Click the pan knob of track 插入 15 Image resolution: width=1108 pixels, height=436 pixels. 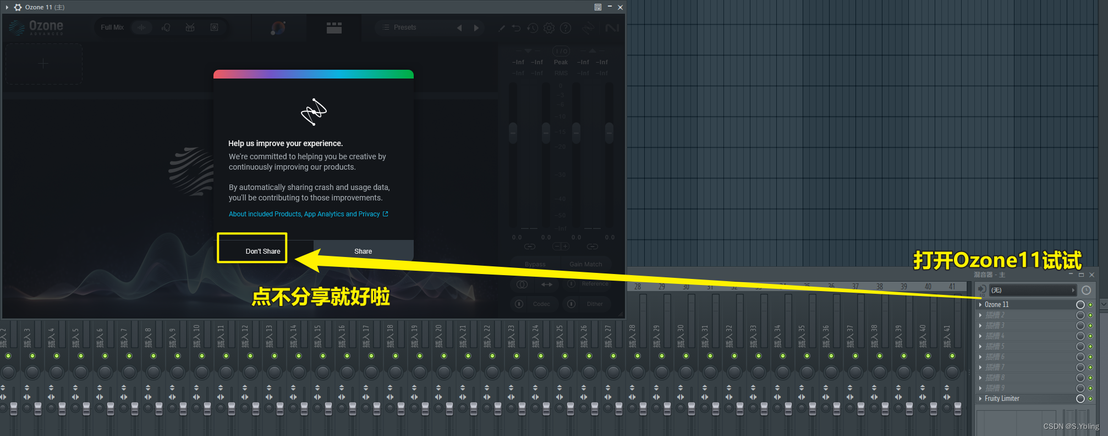click(323, 372)
